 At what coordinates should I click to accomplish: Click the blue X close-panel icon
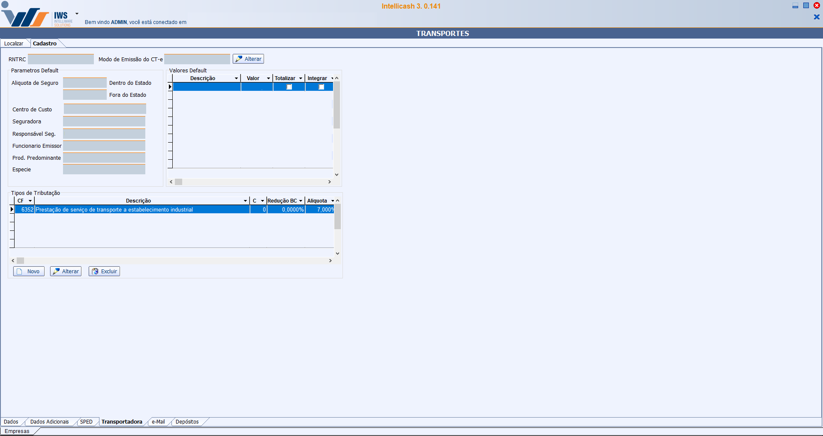(x=816, y=17)
